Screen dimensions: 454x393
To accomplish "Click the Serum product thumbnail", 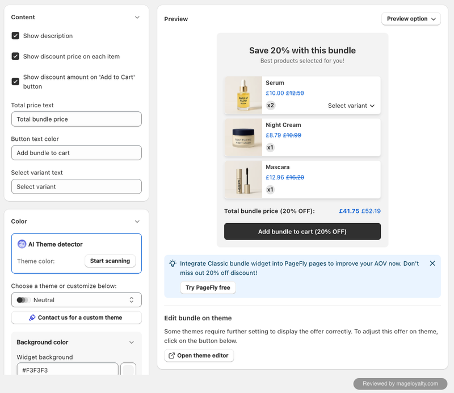I will click(x=243, y=95).
